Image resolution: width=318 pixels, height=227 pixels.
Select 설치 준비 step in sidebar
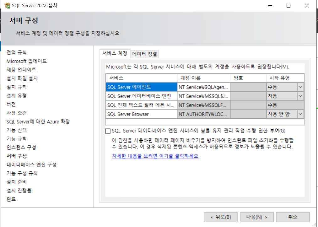[x=16, y=182]
